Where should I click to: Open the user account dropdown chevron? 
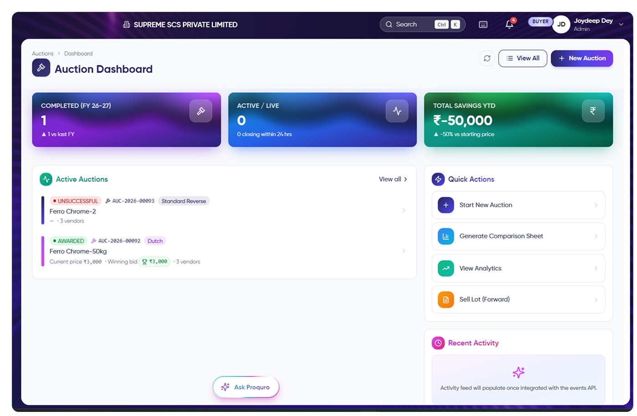(x=621, y=25)
